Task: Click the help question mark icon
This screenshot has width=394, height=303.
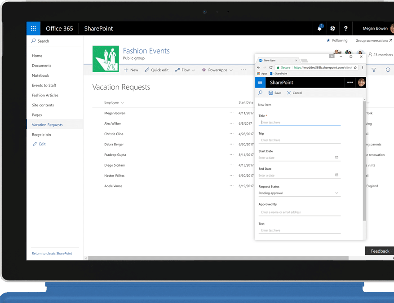Action: 345,28
